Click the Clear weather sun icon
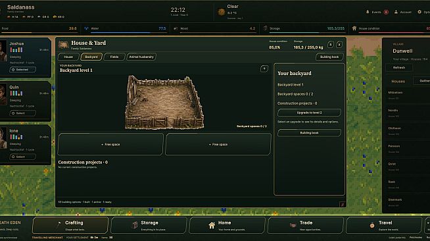This screenshot has width=430, height=241. [x=222, y=12]
